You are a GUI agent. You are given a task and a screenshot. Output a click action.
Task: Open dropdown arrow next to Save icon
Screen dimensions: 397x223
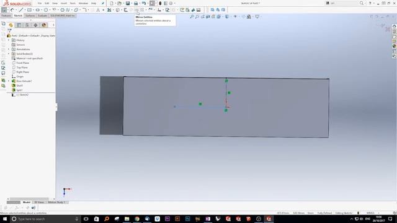(132, 3)
